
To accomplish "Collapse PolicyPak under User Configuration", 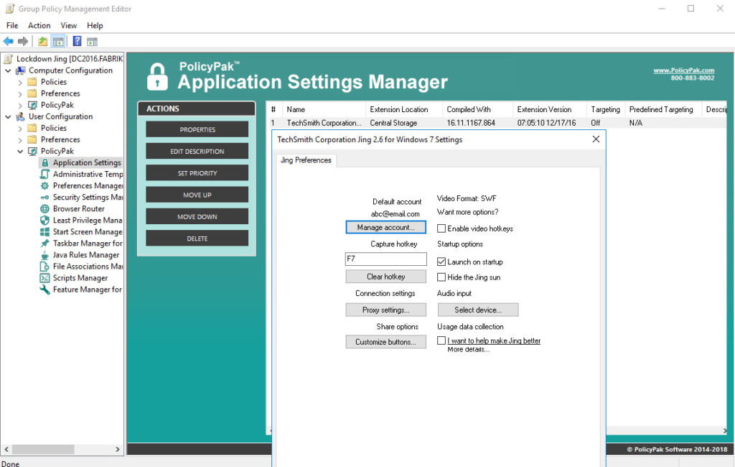I will click(x=20, y=151).
